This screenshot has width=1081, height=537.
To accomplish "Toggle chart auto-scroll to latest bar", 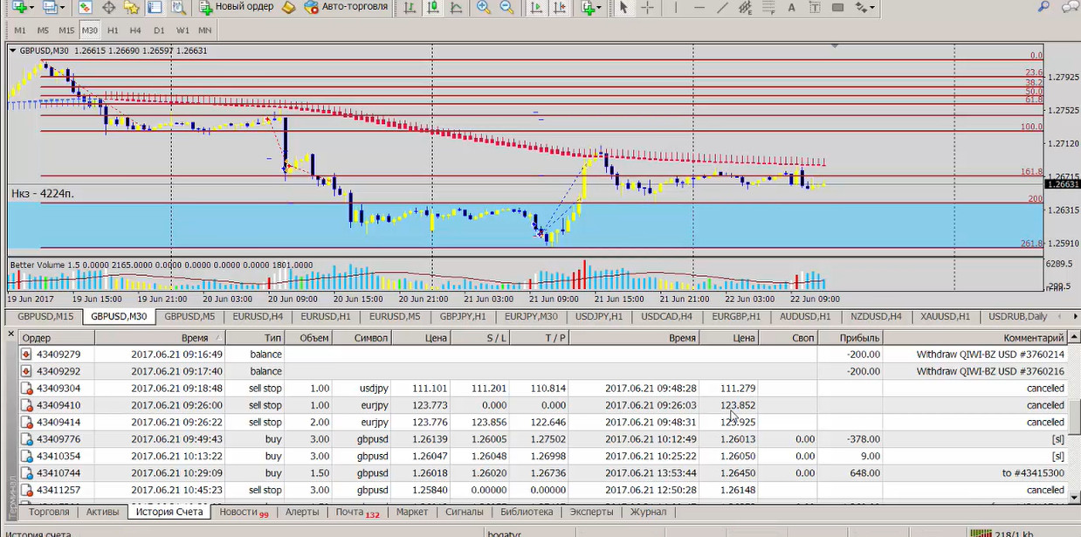I will pyautogui.click(x=536, y=8).
